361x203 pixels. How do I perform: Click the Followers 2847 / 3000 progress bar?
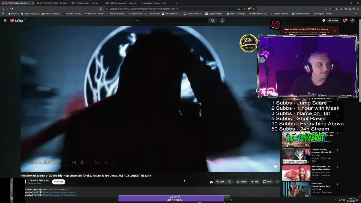click(174, 198)
